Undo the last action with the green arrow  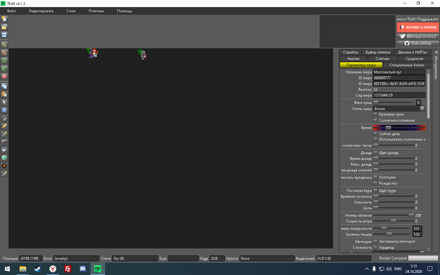tap(4, 61)
